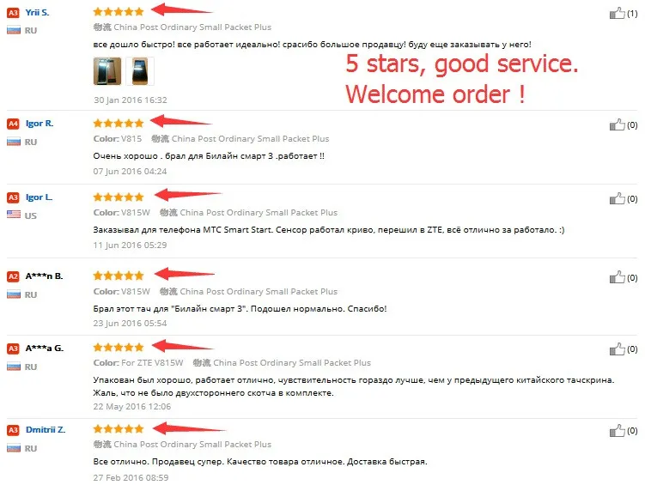The image size is (645, 485).
Task: Open first review photo thumbnail by Yrii S.
Action: click(107, 71)
